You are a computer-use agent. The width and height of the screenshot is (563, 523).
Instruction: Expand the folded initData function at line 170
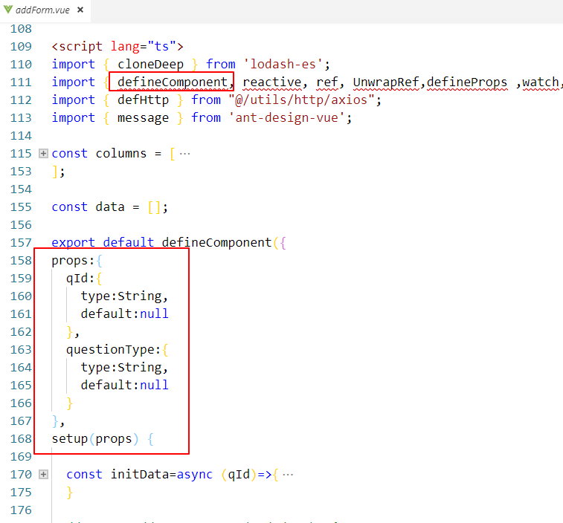click(x=43, y=474)
